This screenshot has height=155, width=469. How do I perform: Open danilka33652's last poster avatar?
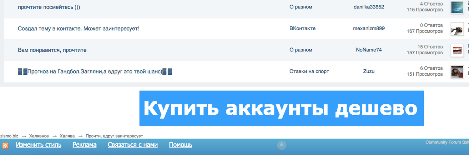457,7
